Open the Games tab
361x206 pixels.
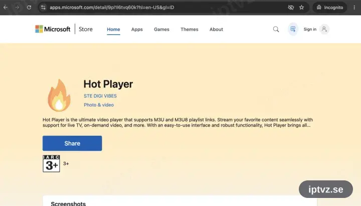pos(161,29)
